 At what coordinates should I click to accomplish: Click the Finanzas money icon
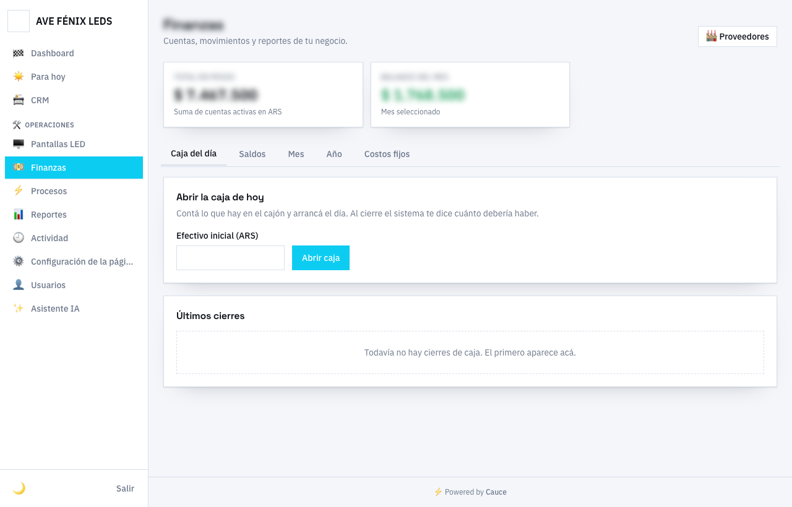[19, 168]
